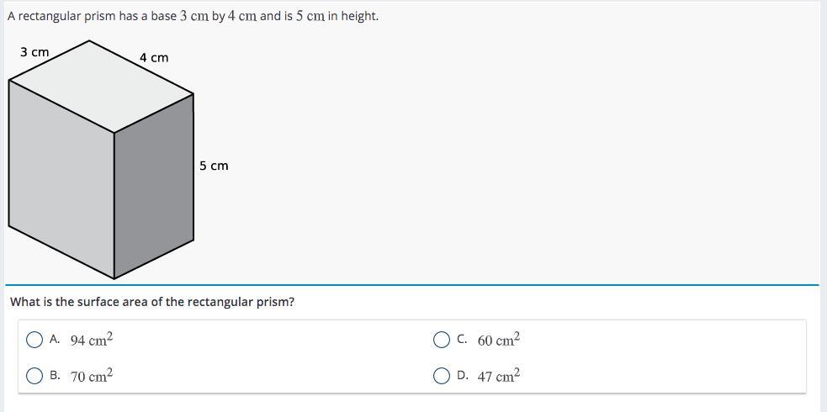Viewport: 827px width, 412px height.
Task: Click the "3 cm" math text in description
Action: (x=194, y=16)
